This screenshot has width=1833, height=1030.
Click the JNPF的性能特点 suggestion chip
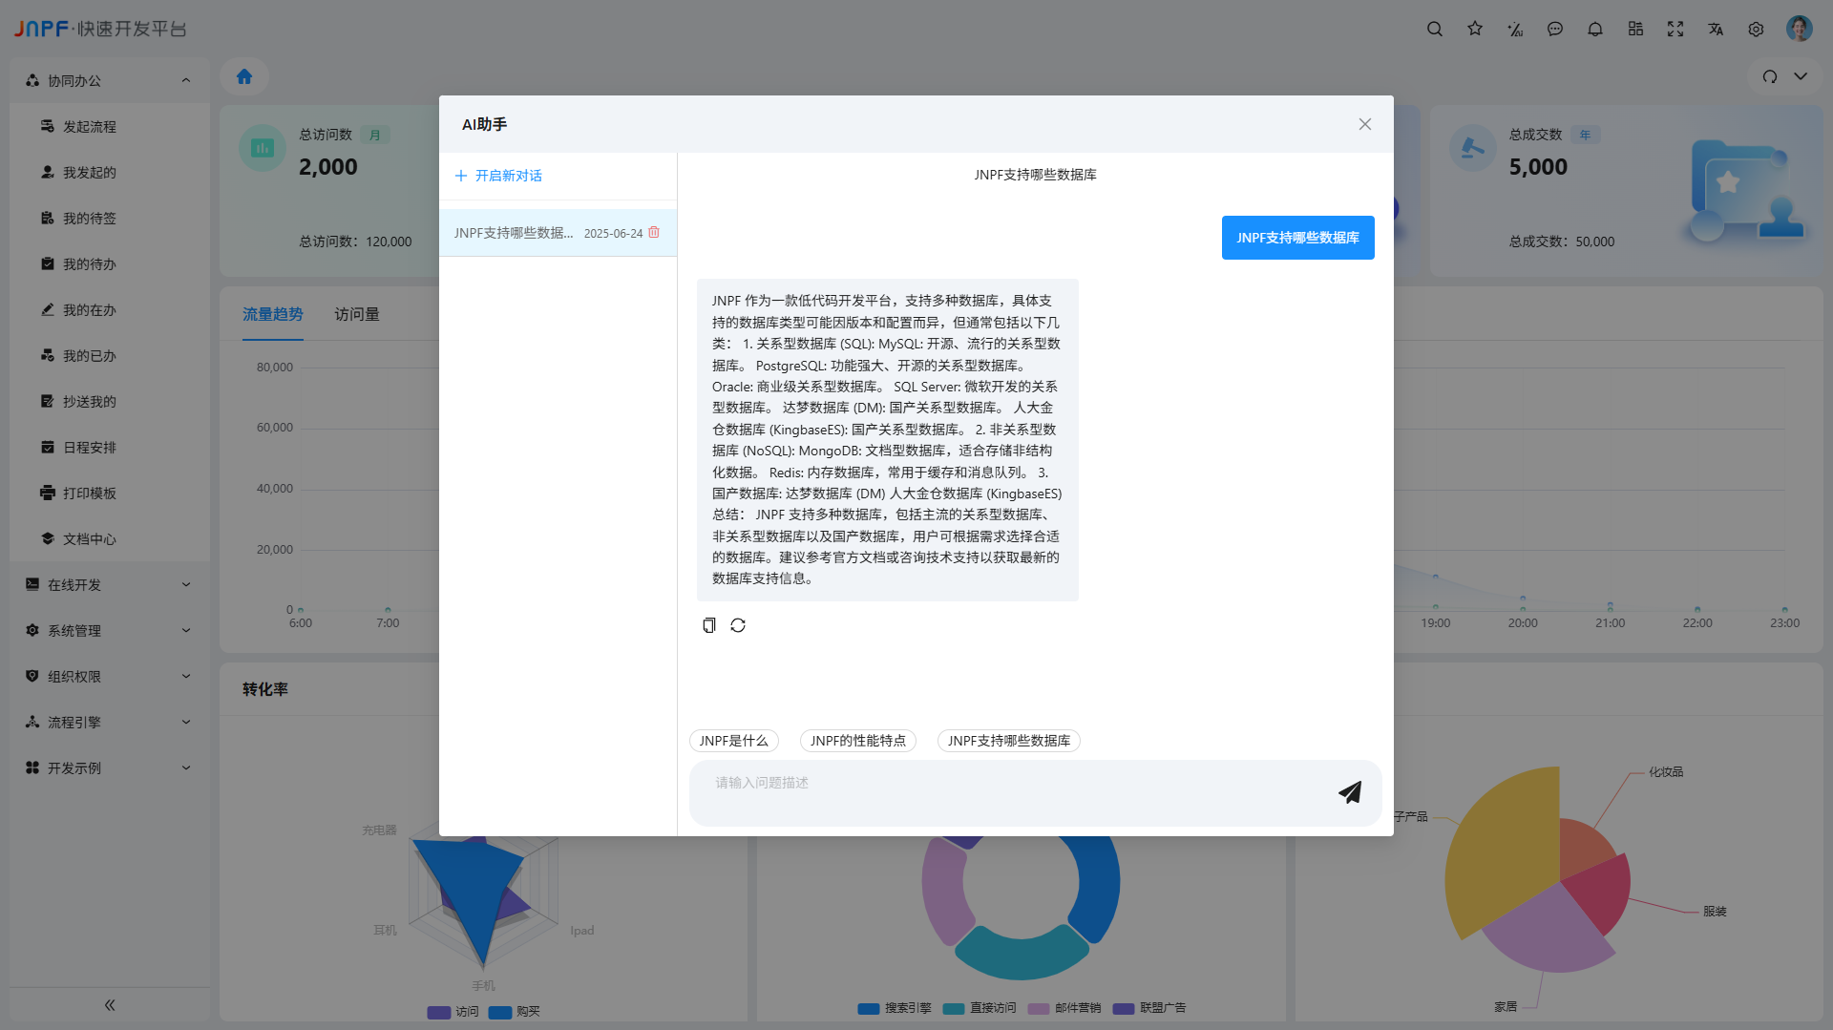pos(857,741)
